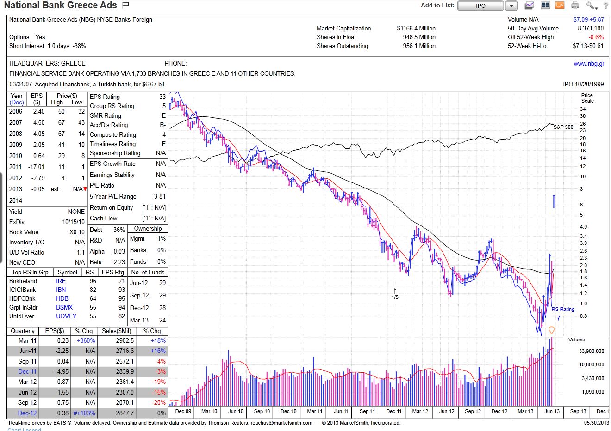
Task: Open the wrench settings tool menu
Action: (x=592, y=6)
